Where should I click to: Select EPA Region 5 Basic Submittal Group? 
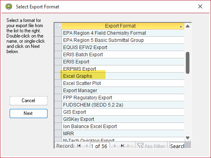[123, 40]
